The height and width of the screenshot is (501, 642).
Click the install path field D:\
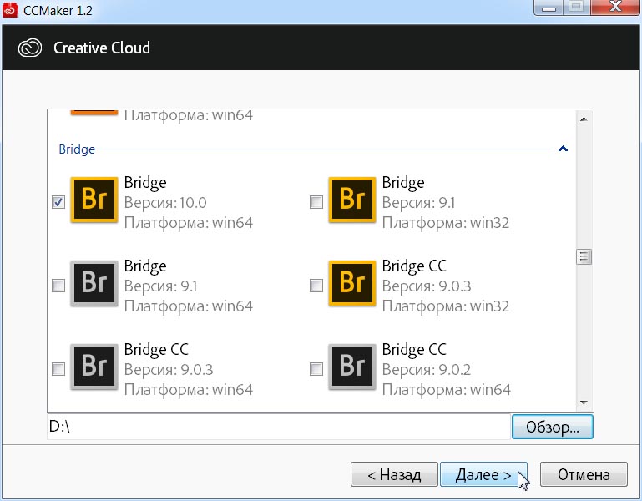click(279, 427)
